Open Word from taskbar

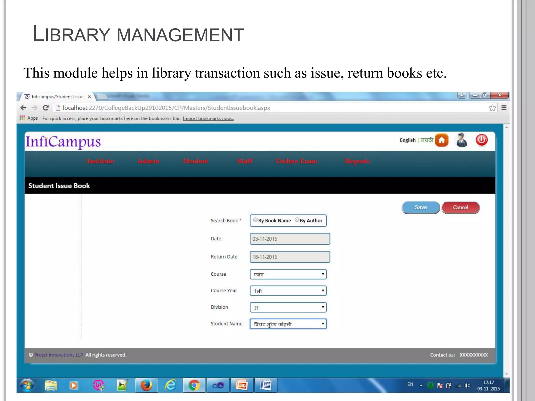(266, 385)
